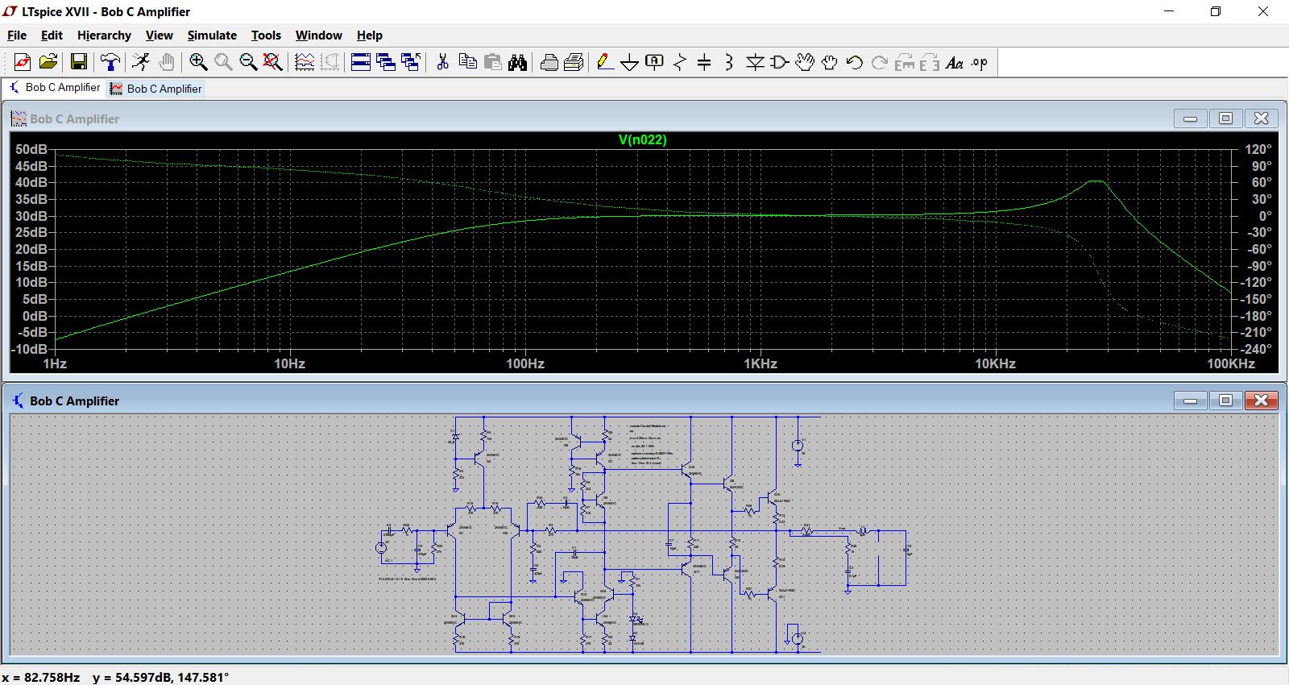Click the 0dB magnitude axis label
This screenshot has width=1289, height=685.
(35, 316)
